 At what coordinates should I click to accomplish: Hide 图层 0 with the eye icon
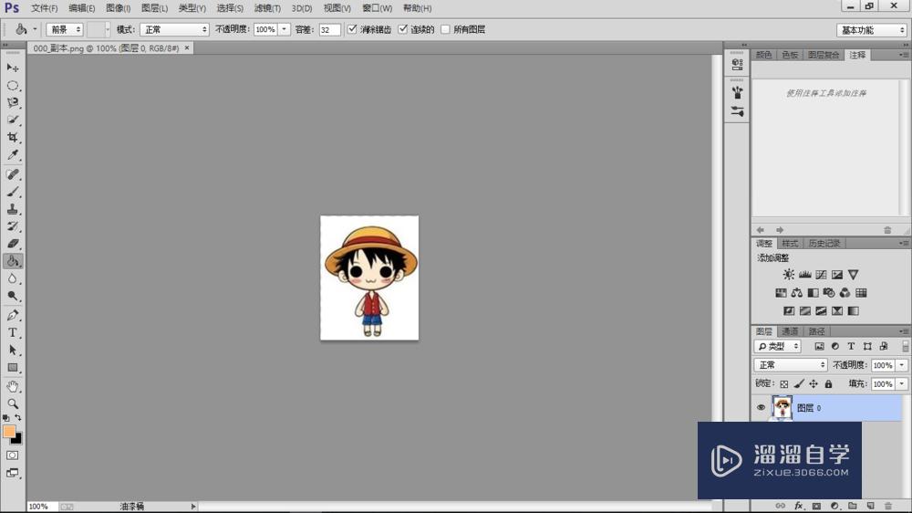click(761, 408)
